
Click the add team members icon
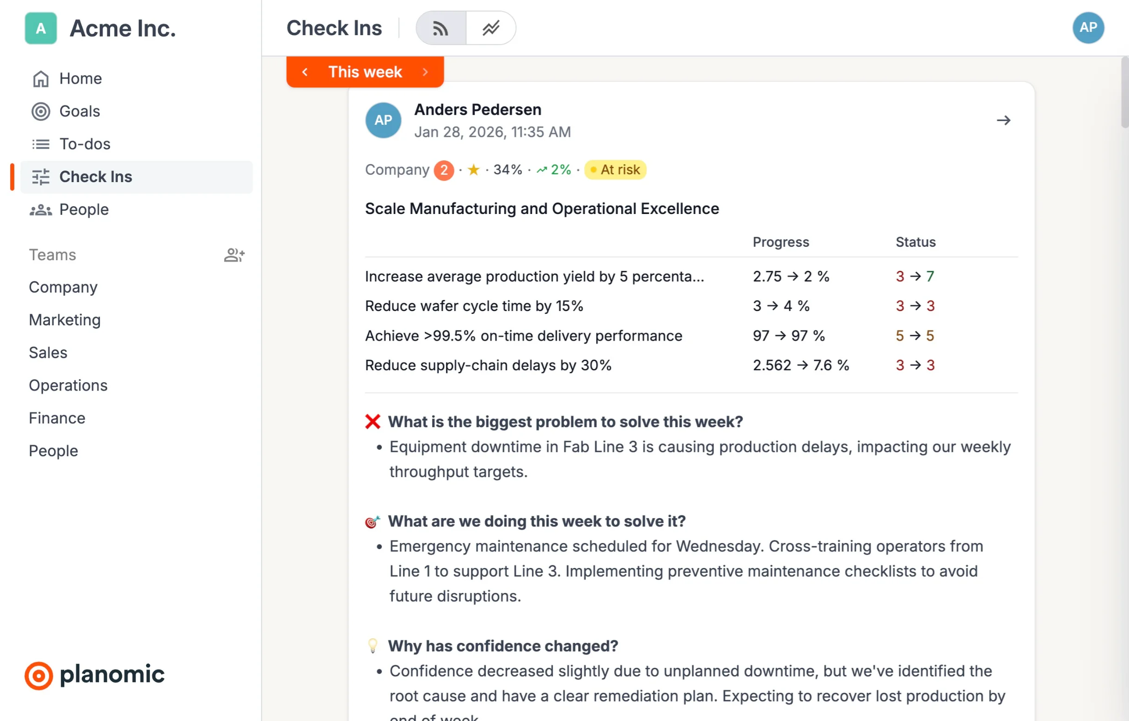(234, 255)
